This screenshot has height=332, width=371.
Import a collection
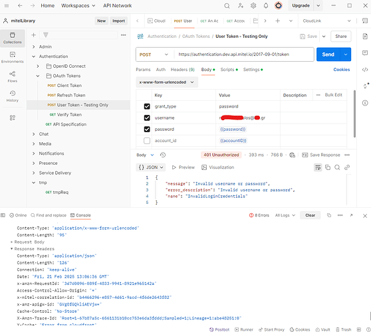[118, 21]
